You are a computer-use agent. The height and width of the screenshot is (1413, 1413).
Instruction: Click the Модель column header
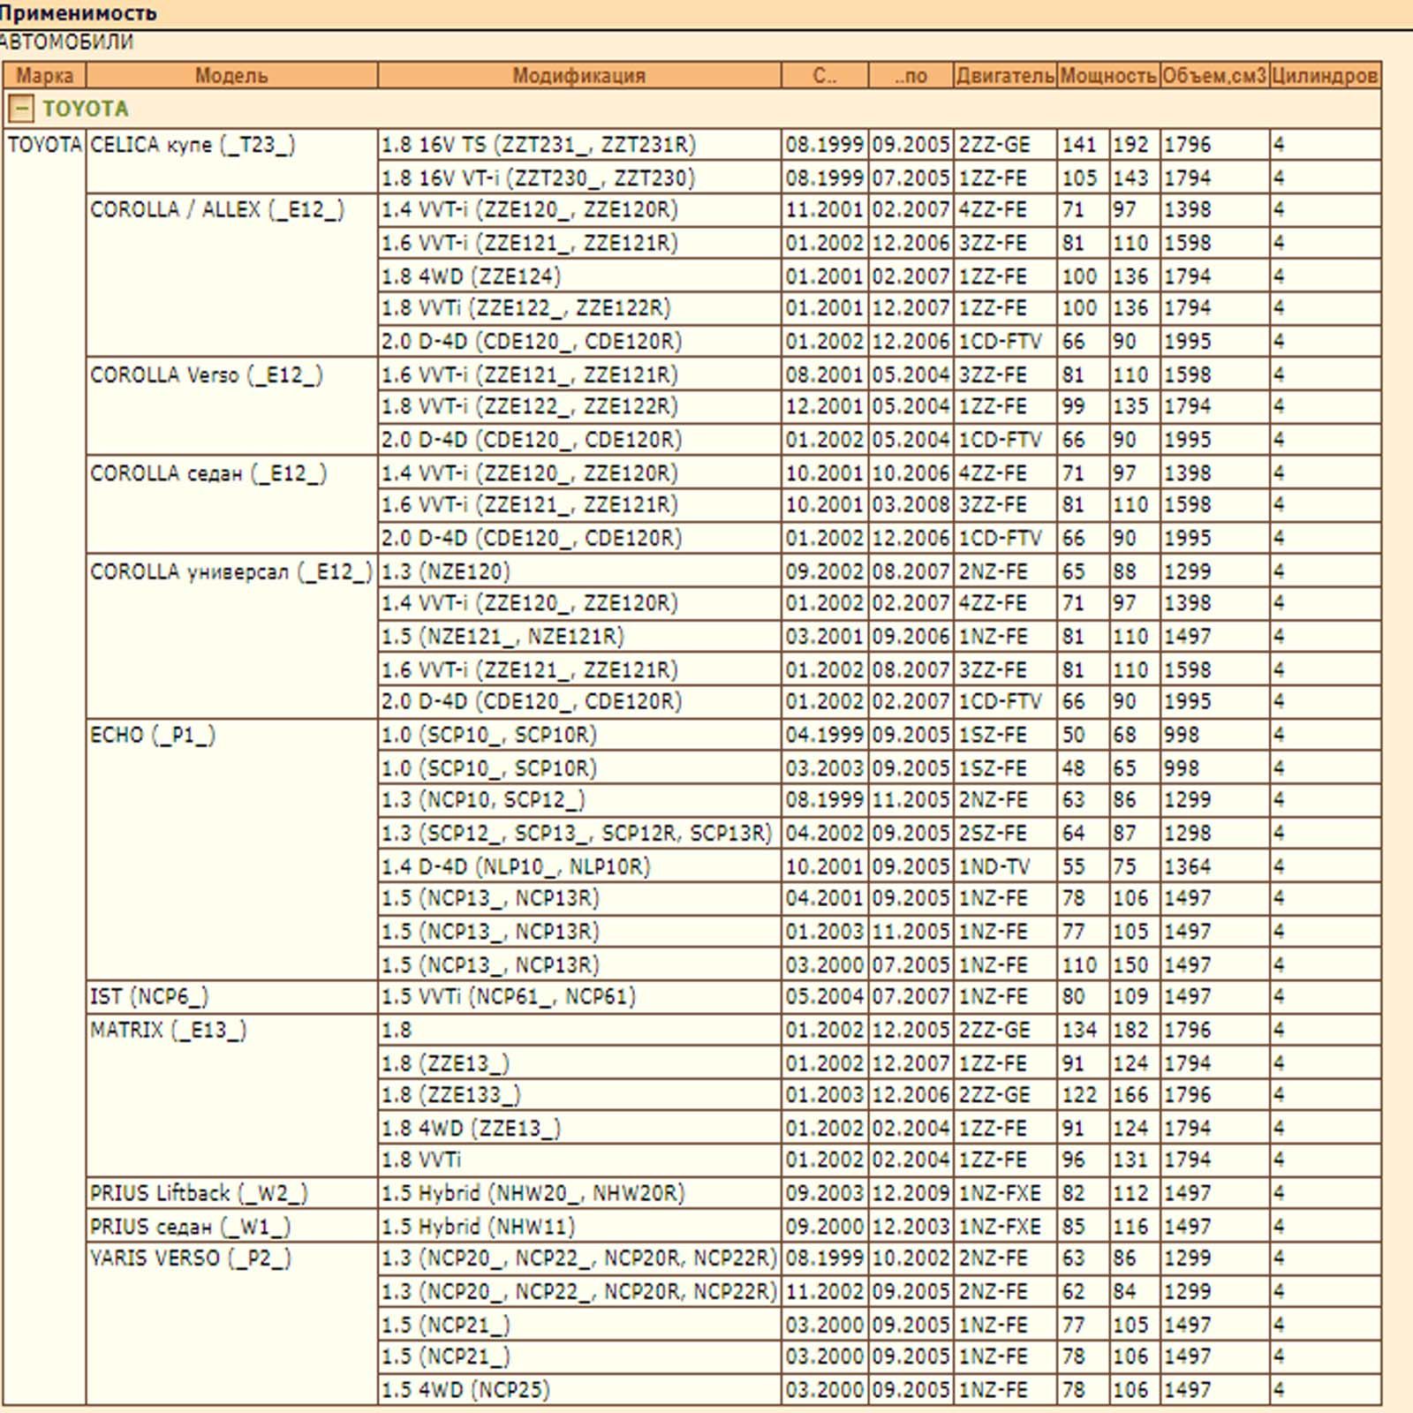(231, 76)
